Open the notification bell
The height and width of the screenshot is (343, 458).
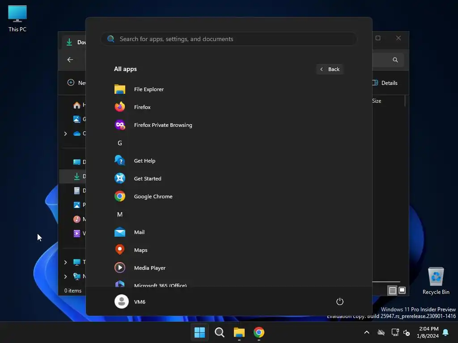click(x=446, y=332)
